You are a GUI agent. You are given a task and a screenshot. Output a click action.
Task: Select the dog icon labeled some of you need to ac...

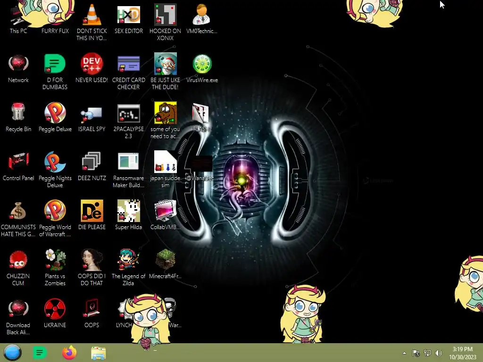(x=165, y=121)
